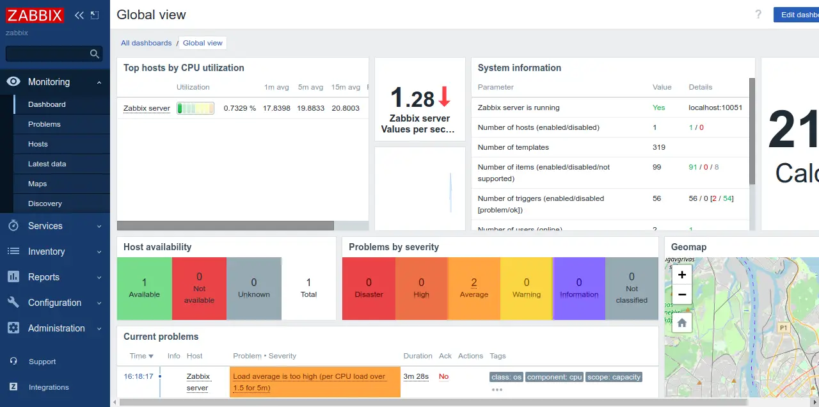This screenshot has width=819, height=407.
Task: Click Global view breadcrumb
Action: click(x=203, y=43)
